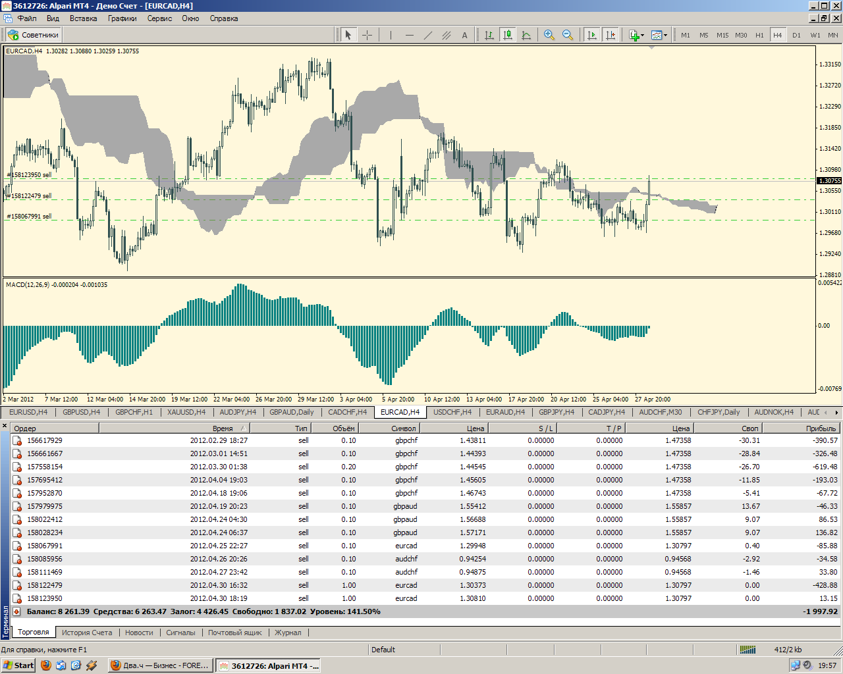Switch chart to Candlesticks view
Screen dimensions: 843x674
tap(508, 35)
